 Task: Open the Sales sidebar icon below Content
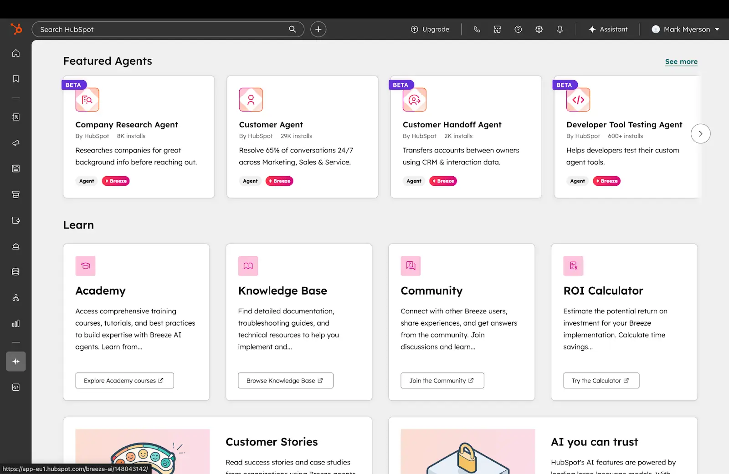coord(16,194)
